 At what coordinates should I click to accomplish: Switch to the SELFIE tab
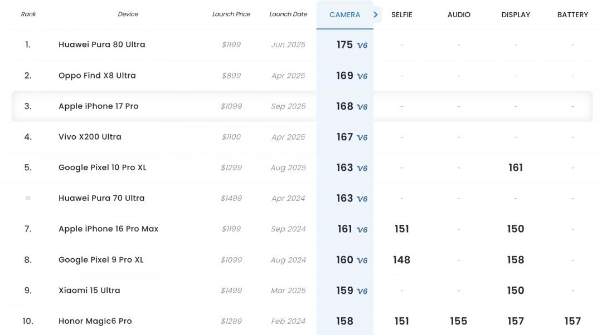(401, 15)
